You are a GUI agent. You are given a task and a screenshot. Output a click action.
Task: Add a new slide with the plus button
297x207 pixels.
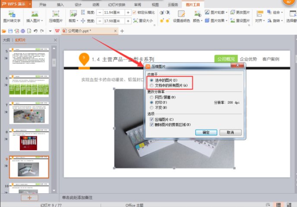[x=29, y=198]
